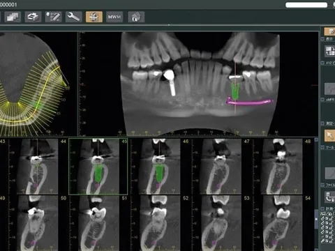Click the cross-section panel vertical scrollbar thumb
335x251 pixels.
(316, 219)
